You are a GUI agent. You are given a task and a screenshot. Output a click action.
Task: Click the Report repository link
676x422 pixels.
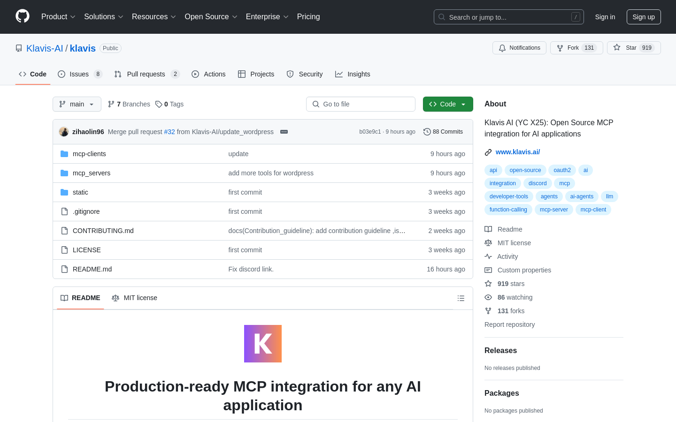pyautogui.click(x=509, y=324)
